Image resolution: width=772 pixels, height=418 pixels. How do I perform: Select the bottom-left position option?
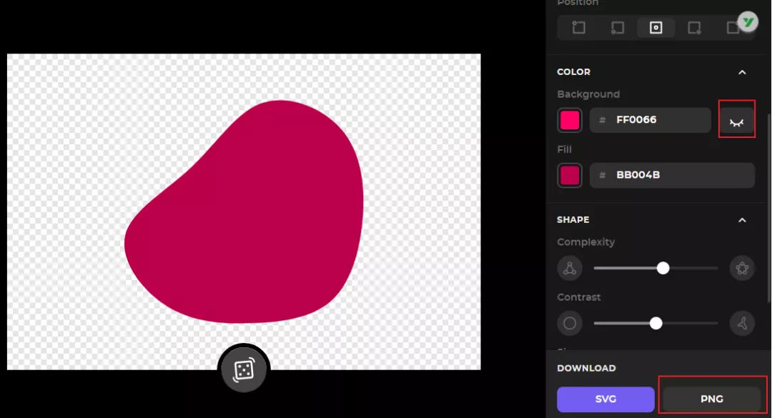(618, 28)
